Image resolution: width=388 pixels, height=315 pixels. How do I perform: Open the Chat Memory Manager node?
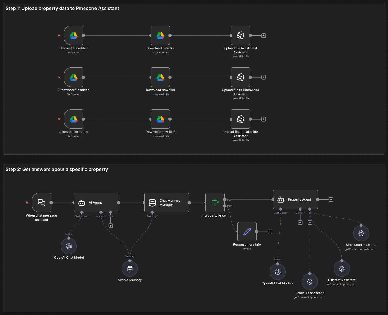(166, 203)
